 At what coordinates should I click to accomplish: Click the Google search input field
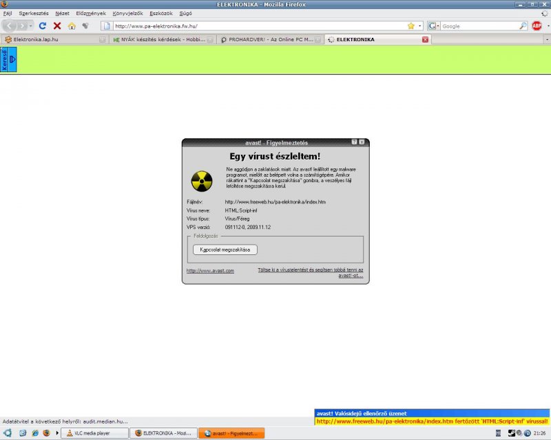480,26
